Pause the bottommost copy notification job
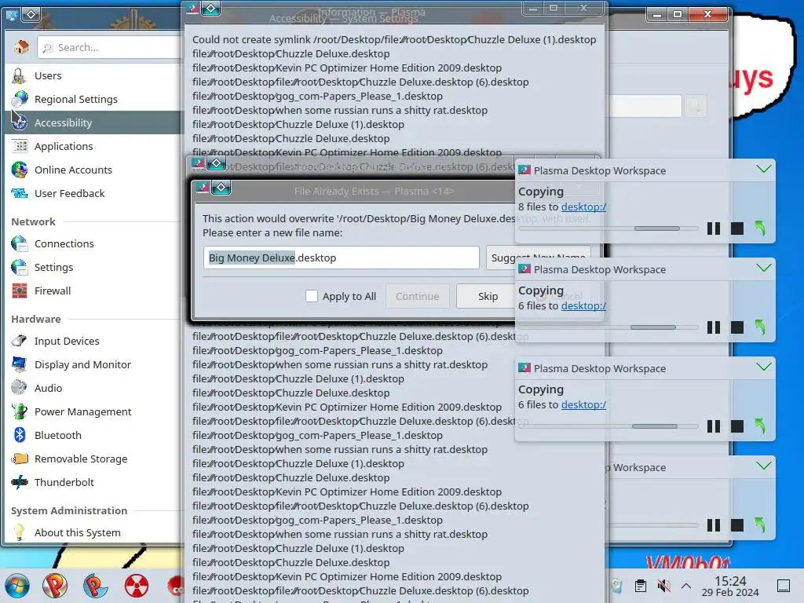Image resolution: width=804 pixels, height=603 pixels. point(713,525)
